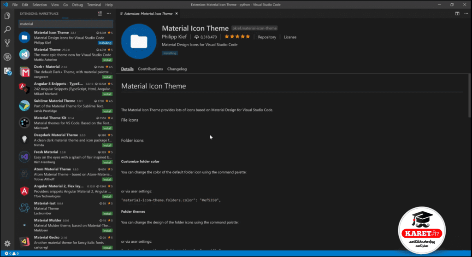Select Sublime Material Theme extension icon
The height and width of the screenshot is (257, 472).
tap(24, 105)
